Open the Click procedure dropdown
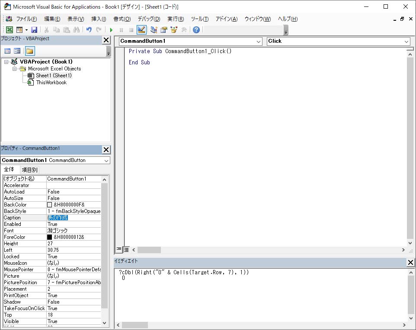Screen dimensions: 416x330 (406, 41)
